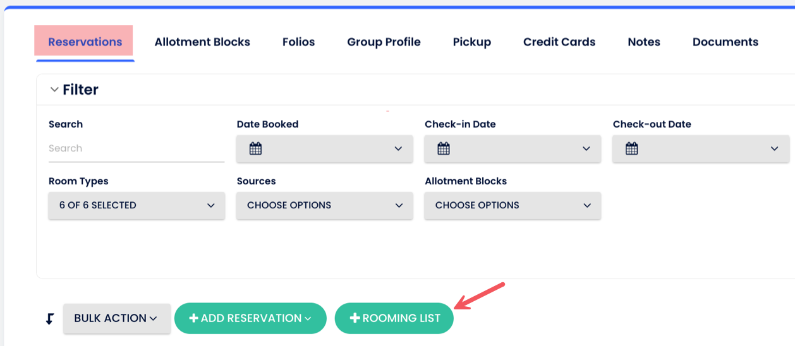The height and width of the screenshot is (346, 795).
Task: Open the Room Types dropdown
Action: pyautogui.click(x=137, y=206)
